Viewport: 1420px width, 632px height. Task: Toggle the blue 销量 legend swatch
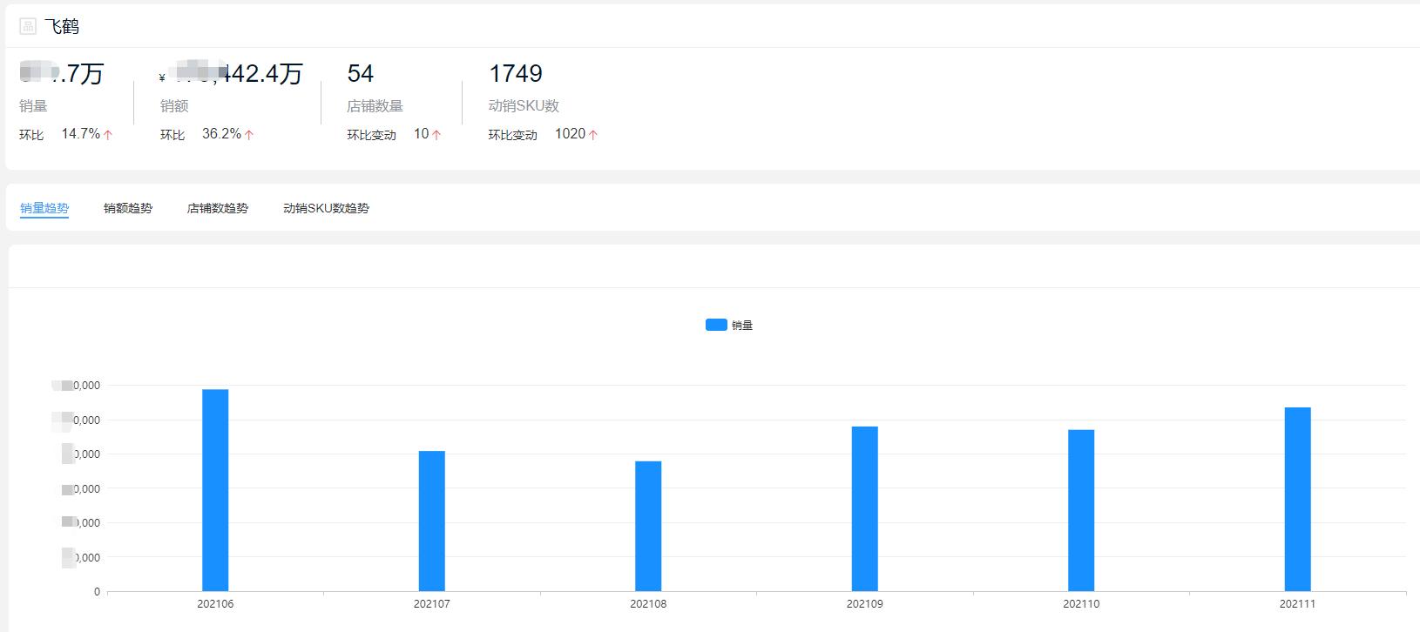716,325
